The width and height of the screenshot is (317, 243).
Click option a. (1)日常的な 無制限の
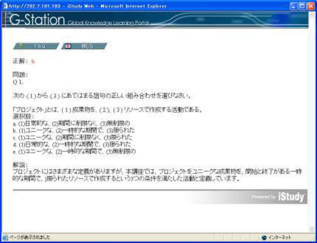71,123
